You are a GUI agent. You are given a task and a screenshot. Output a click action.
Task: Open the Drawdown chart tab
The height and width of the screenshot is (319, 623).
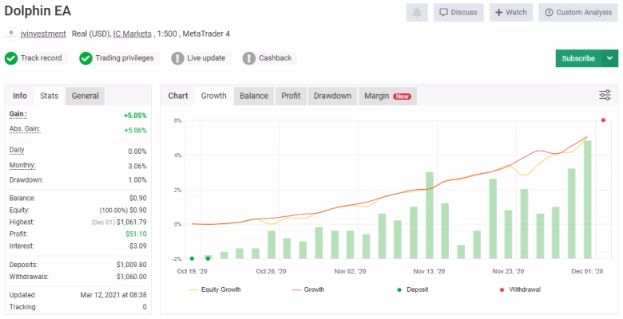(332, 96)
